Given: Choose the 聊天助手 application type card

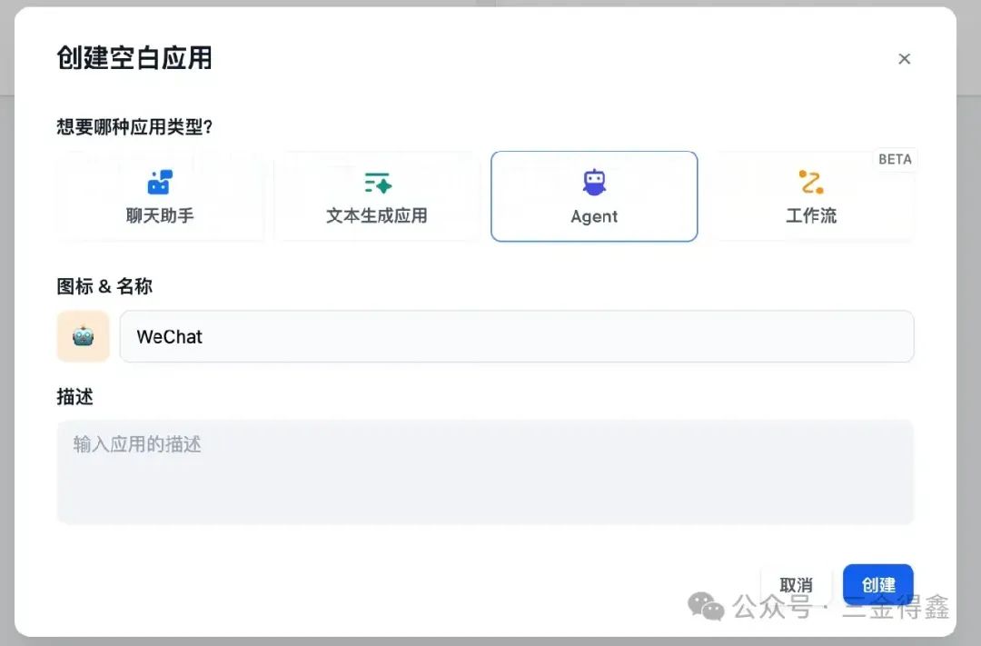Looking at the screenshot, I should [161, 196].
